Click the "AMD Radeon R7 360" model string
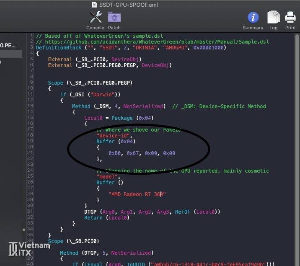300x266 pixels. 137,194
